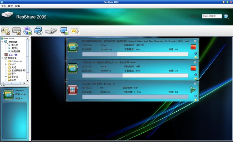The image size is (233, 142).
Task: Expand or collapse the 搜索资源 tree node
Action: click(x=2, y=42)
